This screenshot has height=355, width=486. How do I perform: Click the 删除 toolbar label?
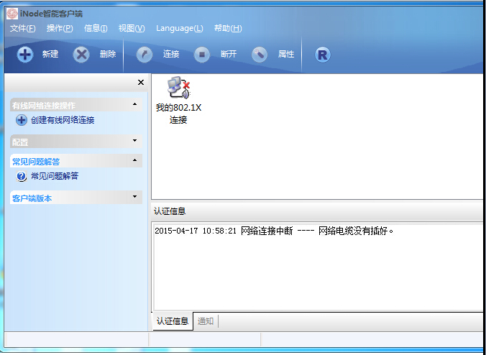tap(108, 54)
